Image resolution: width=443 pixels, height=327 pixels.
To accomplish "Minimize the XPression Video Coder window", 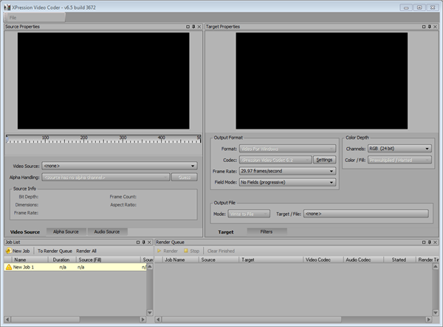I will tap(406, 7).
